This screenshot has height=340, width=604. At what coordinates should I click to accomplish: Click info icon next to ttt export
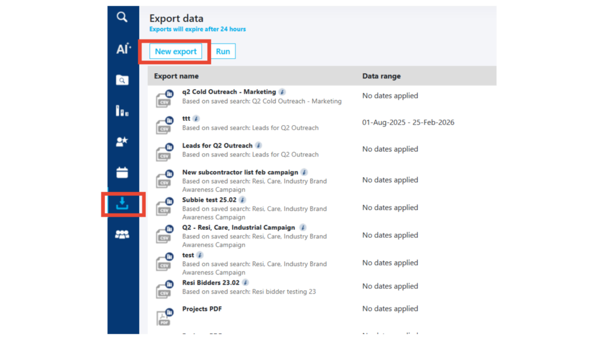pos(196,119)
